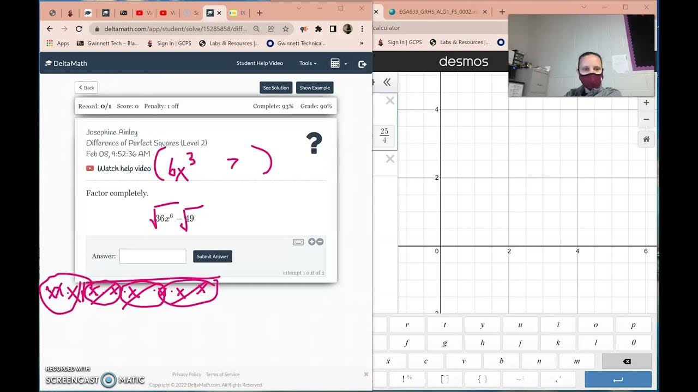Open the DeltaMath calculator grid icon

tap(335, 64)
